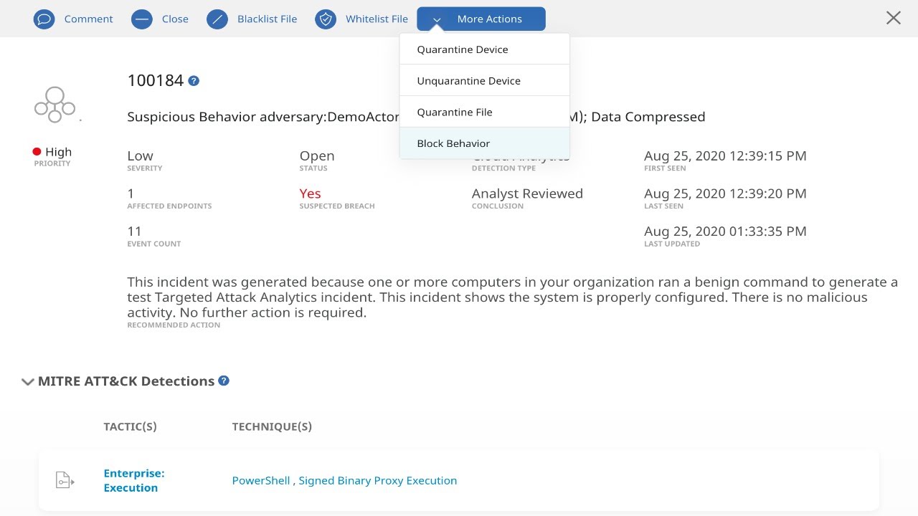Close the incident panel with X
The width and height of the screenshot is (918, 516).
click(x=894, y=18)
